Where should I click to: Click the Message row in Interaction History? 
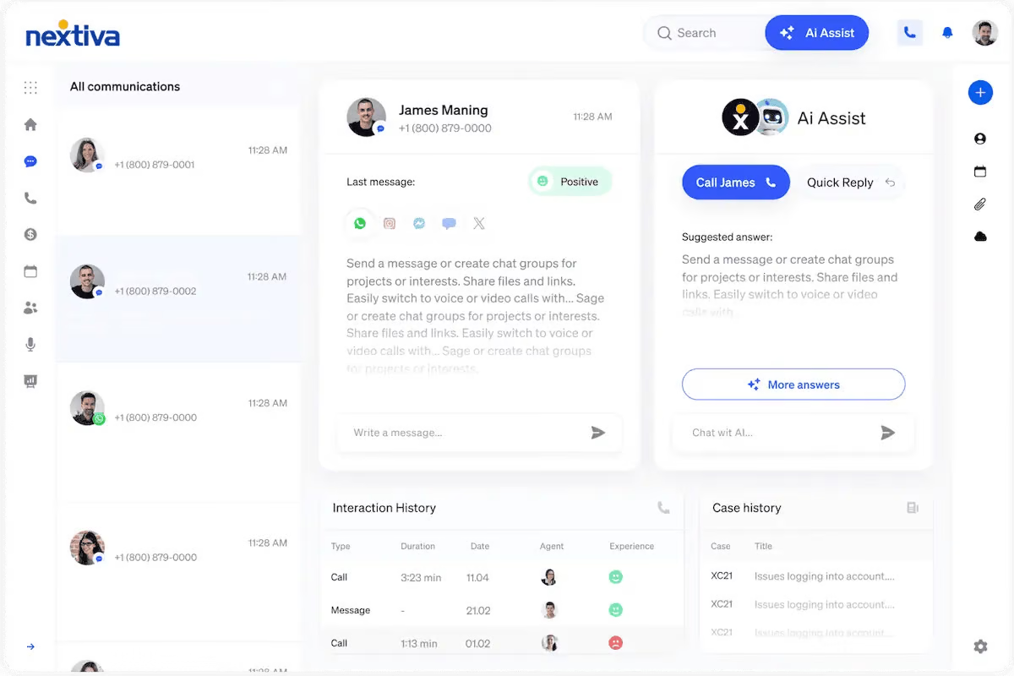coord(503,610)
